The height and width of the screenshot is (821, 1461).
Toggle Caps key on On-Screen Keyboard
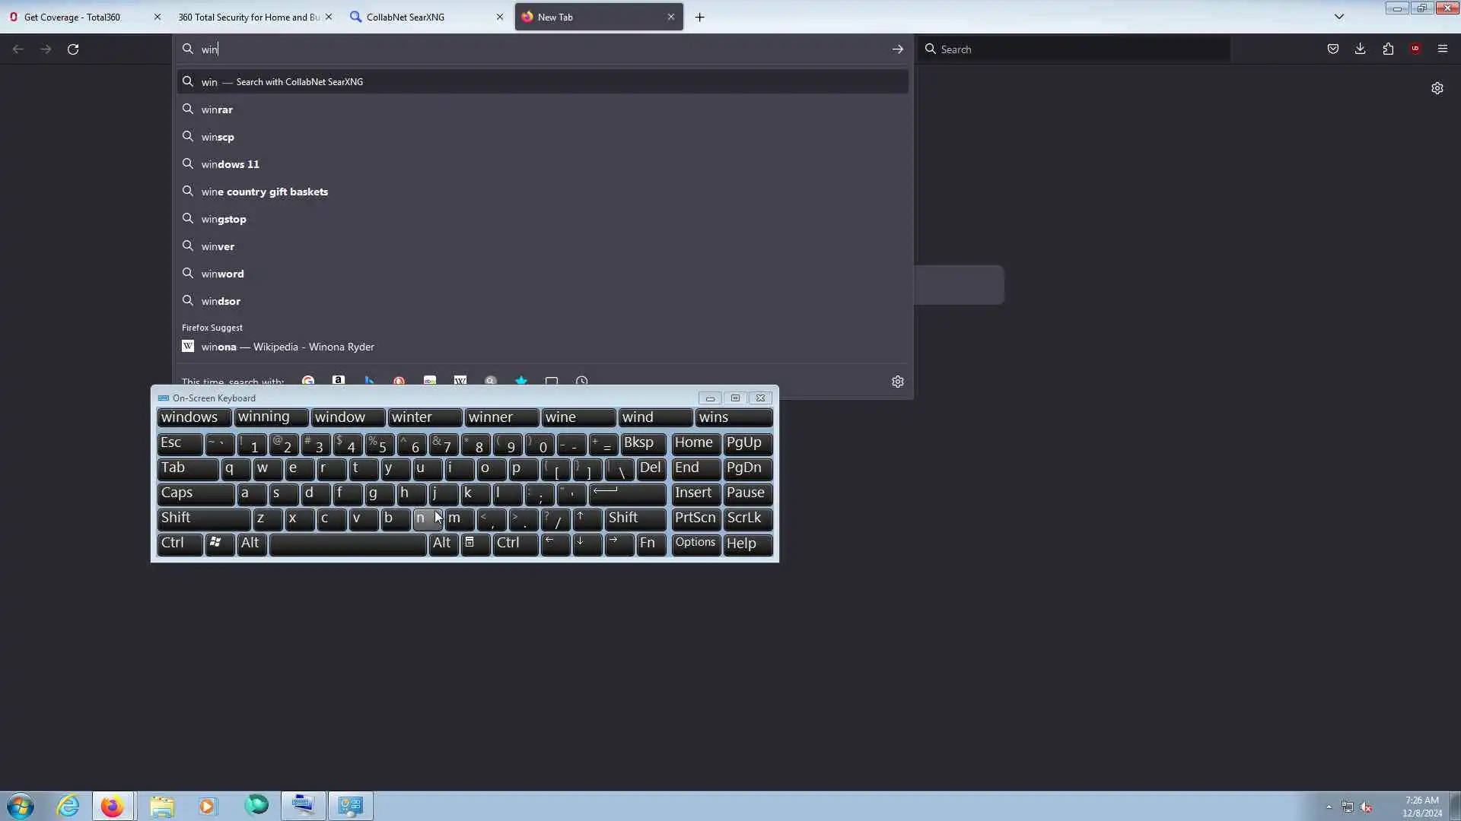click(195, 493)
